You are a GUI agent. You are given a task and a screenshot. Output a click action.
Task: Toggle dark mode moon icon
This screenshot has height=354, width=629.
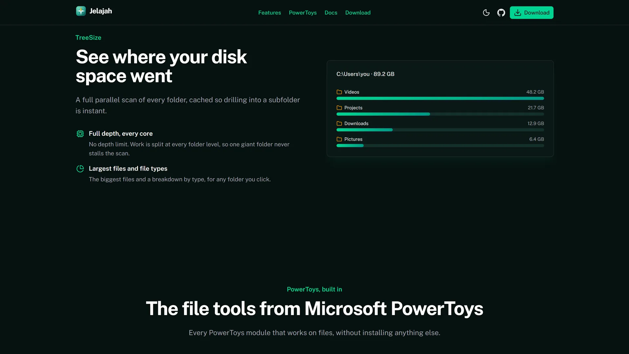(486, 13)
